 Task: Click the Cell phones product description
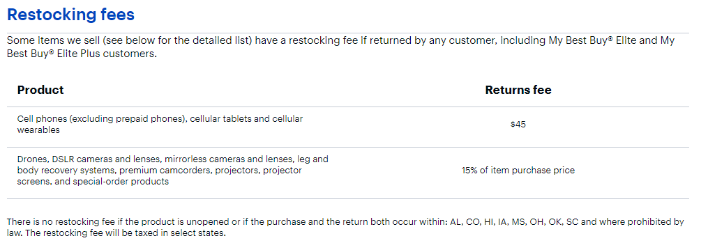(x=160, y=125)
